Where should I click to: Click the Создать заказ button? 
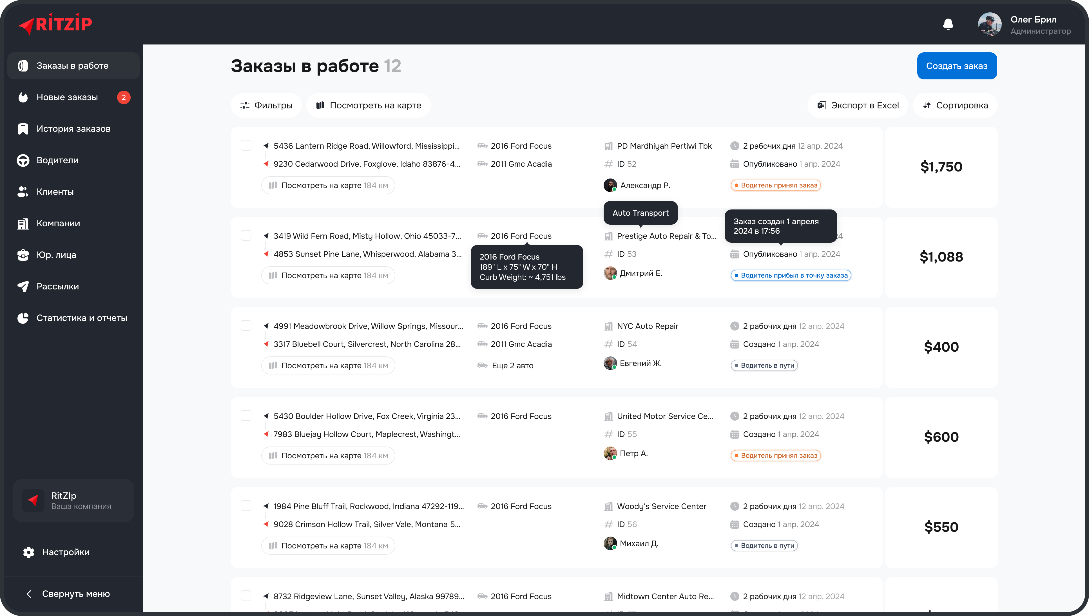tap(957, 66)
